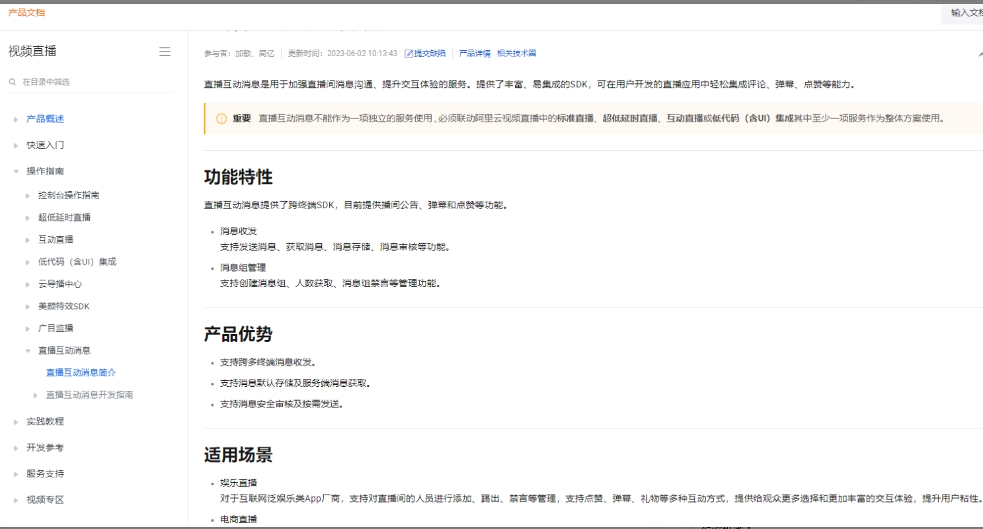Image resolution: width=983 pixels, height=529 pixels.
Task: Select 开发参考 in the sidebar
Action: [x=45, y=448]
